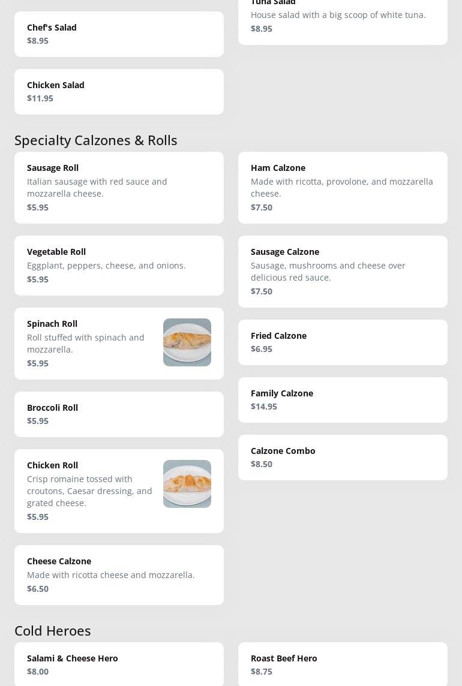
Task: Select the Sausage Roll menu item
Action: click(119, 188)
